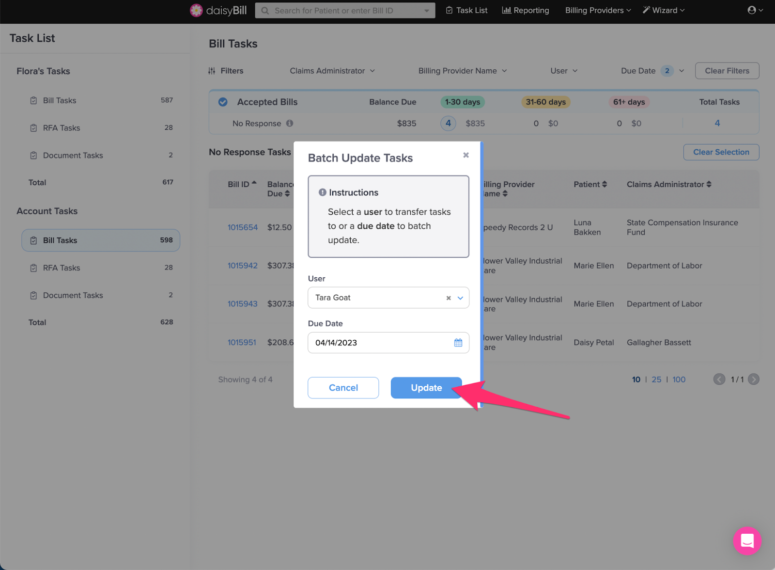This screenshot has width=775, height=570.
Task: Open the Claims Administrator filter dropdown
Action: (332, 71)
